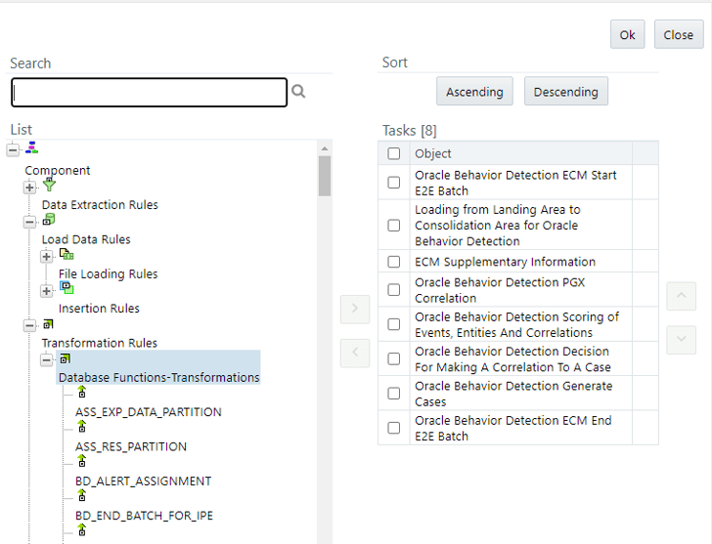Check Loading from Landing Area to Consolidation Area
This screenshot has height=544, width=712.
[394, 226]
